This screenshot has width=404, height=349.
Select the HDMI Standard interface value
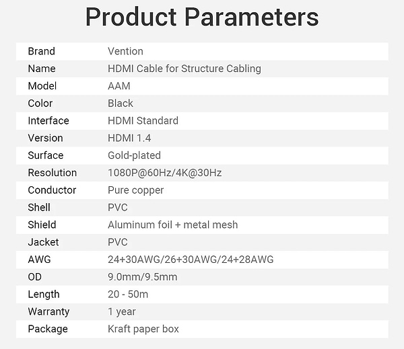[143, 121]
